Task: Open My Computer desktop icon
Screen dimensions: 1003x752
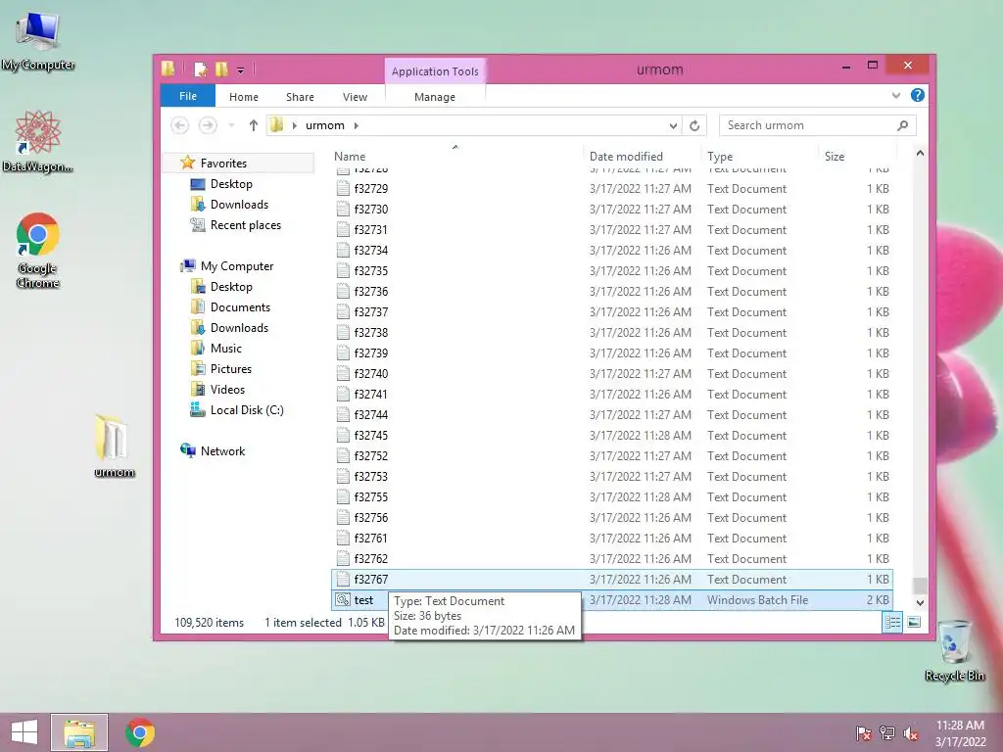Action: (x=38, y=41)
